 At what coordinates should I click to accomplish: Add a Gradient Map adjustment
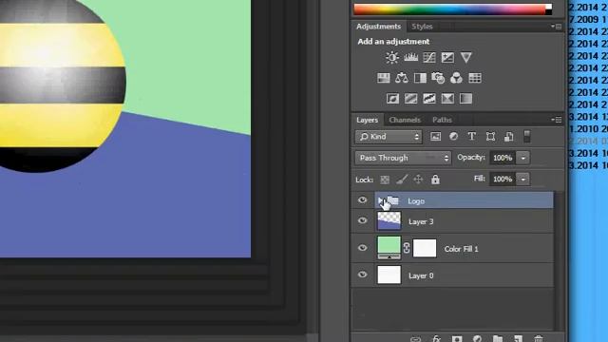[x=465, y=99]
